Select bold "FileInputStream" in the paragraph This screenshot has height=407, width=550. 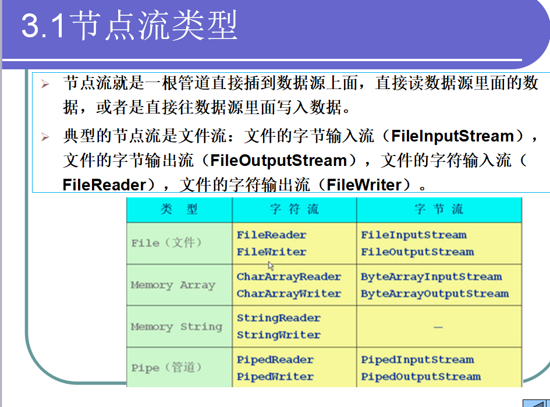click(x=452, y=136)
